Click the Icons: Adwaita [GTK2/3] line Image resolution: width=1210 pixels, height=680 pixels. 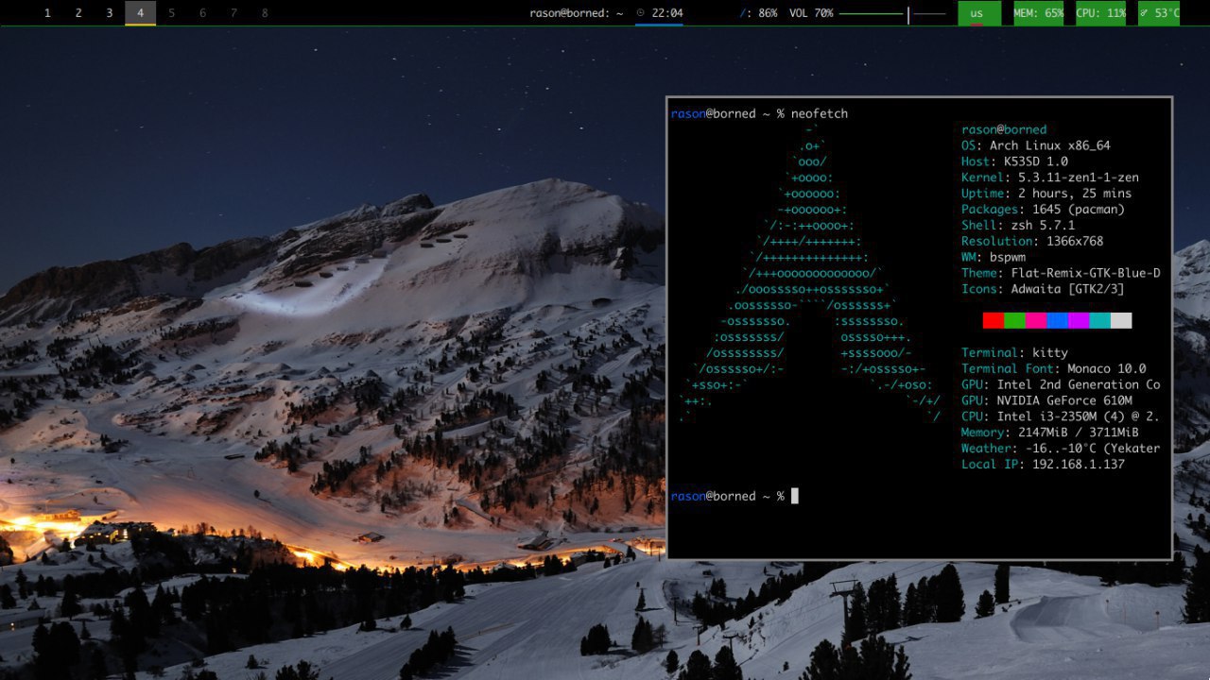coord(1043,290)
